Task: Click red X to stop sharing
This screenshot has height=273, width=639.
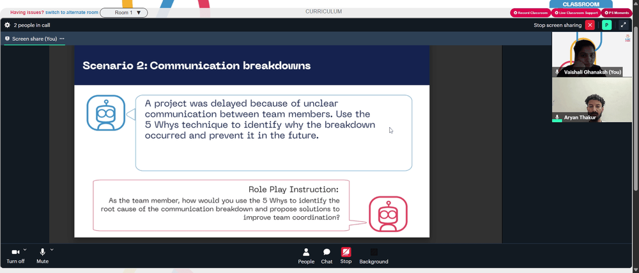Action: (x=590, y=26)
